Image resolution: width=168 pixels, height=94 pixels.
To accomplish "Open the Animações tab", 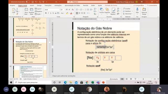I will coord(58,5).
